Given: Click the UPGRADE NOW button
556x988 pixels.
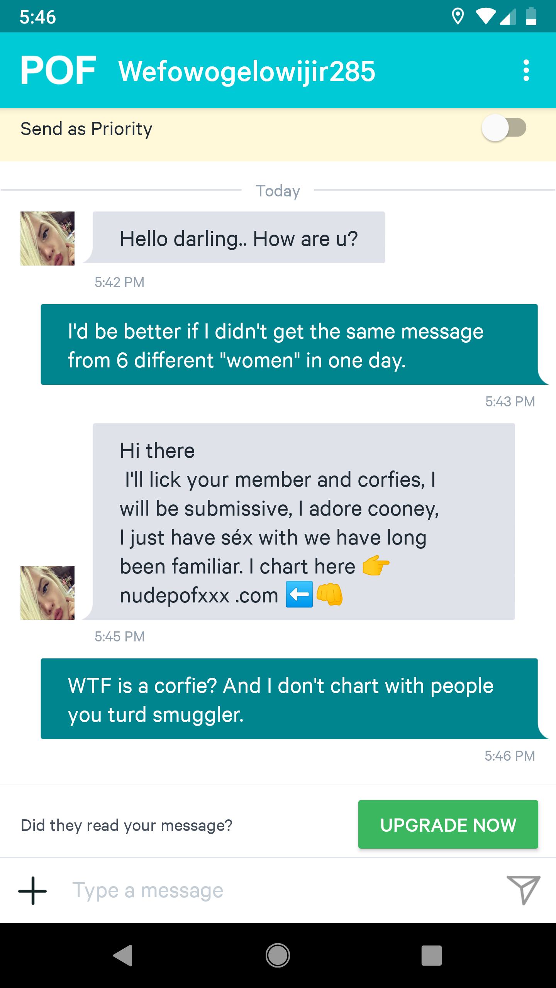Looking at the screenshot, I should (x=448, y=825).
